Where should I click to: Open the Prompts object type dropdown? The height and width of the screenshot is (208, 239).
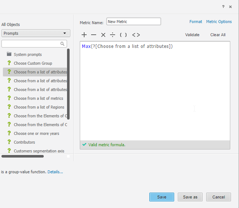coord(36,33)
